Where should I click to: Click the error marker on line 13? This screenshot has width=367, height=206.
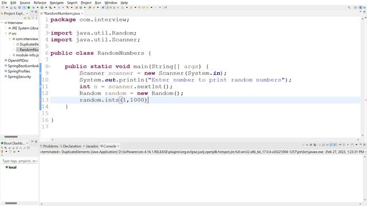point(41,100)
